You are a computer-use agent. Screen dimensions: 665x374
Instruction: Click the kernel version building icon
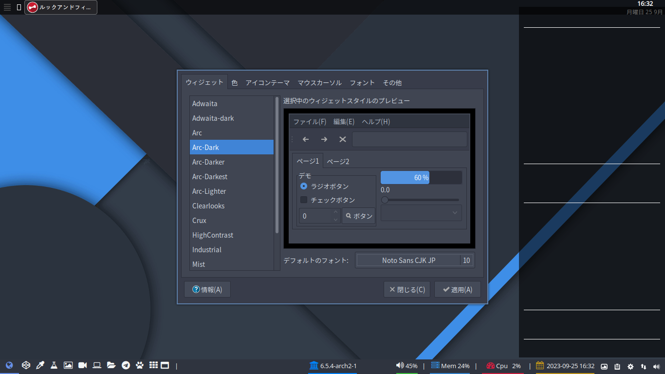point(314,365)
